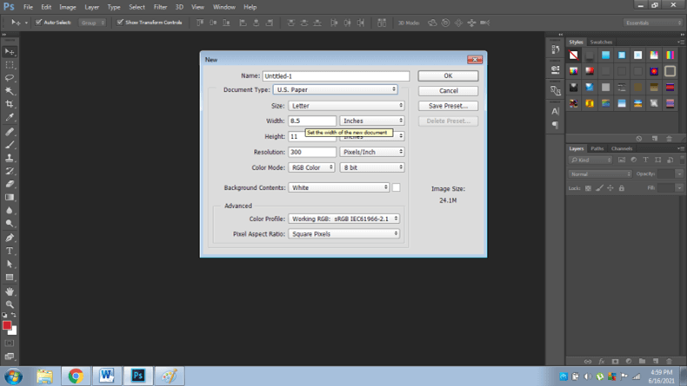Select the Lasso tool

pos(10,78)
